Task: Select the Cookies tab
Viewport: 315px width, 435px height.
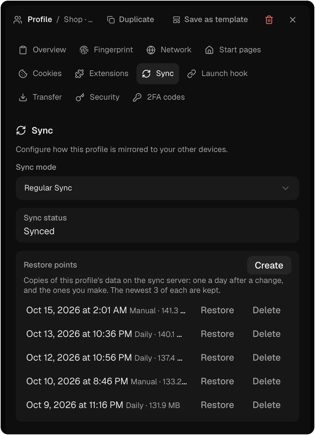Action: 40,74
